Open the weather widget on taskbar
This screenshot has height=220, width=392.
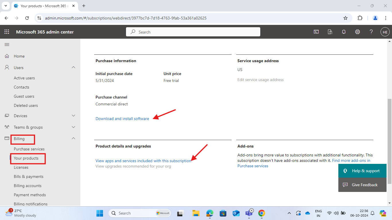pos(21,213)
